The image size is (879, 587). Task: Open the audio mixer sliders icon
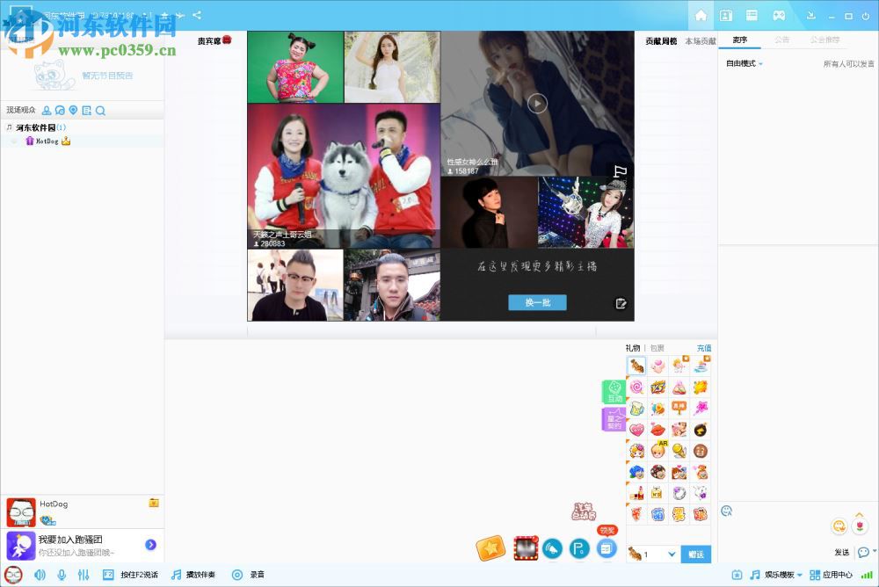tap(84, 575)
